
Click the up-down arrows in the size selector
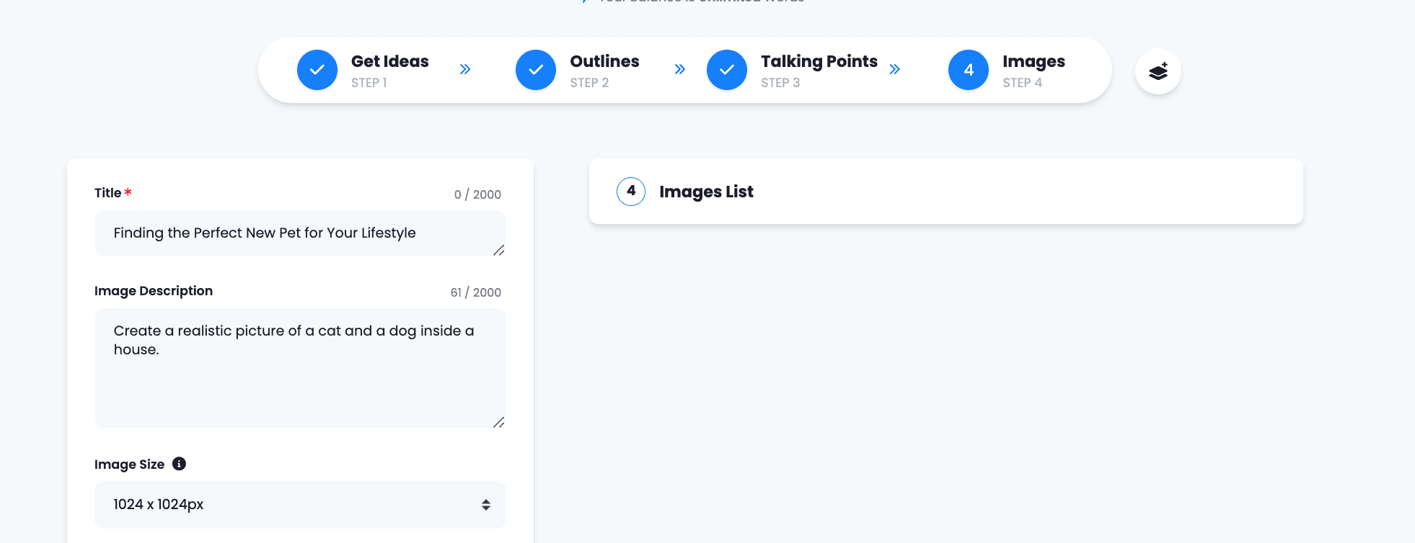pos(486,505)
